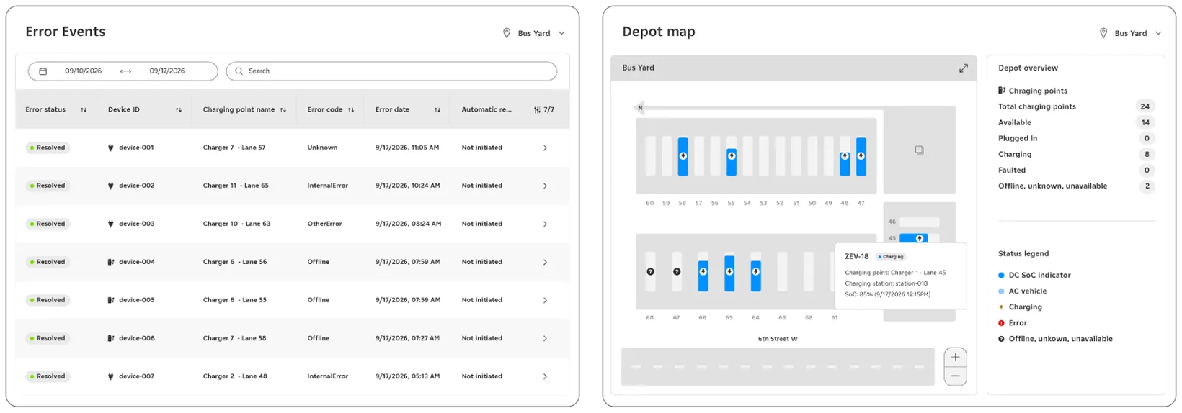Click the Charging badge in ZEV-18 tooltip

click(x=892, y=257)
